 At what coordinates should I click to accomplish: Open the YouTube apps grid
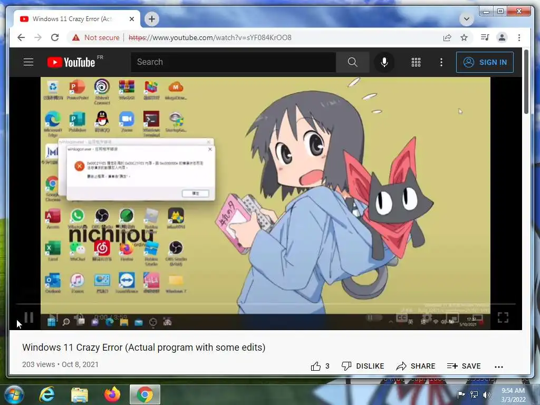416,62
